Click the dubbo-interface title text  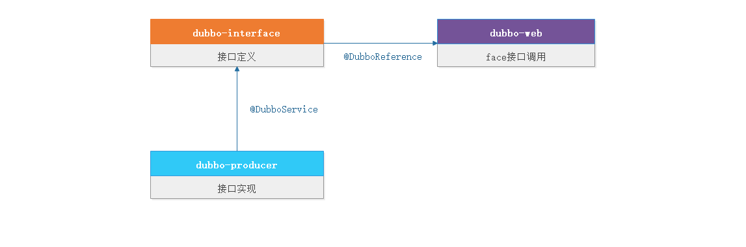tap(237, 33)
